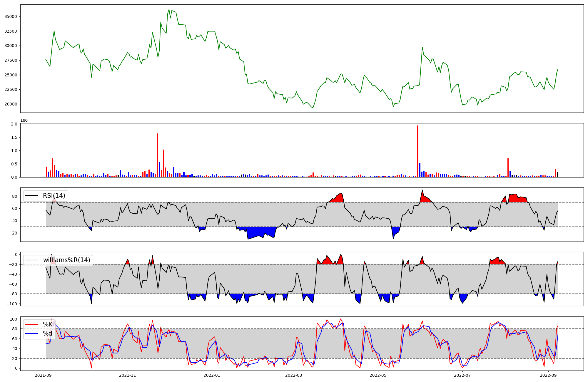Click the tallest red volume bar
The height and width of the screenshot is (382, 588).
click(x=418, y=151)
